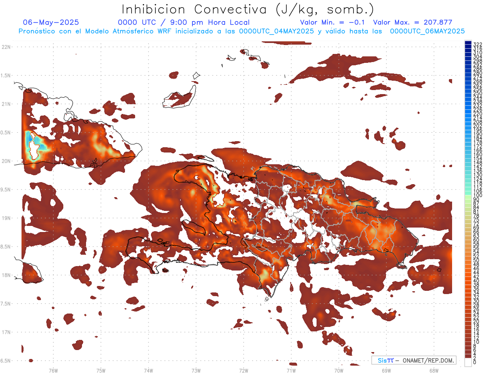Click the '68W' longitude label
This screenshot has height=376, width=487.
[434, 370]
